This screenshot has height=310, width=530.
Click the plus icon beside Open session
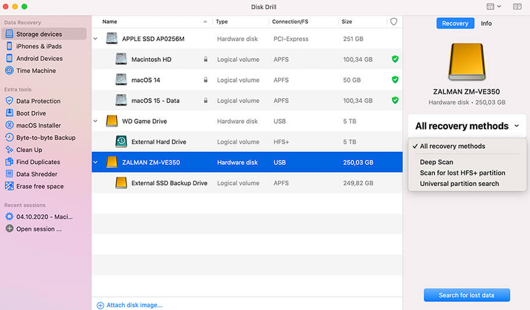tap(9, 229)
